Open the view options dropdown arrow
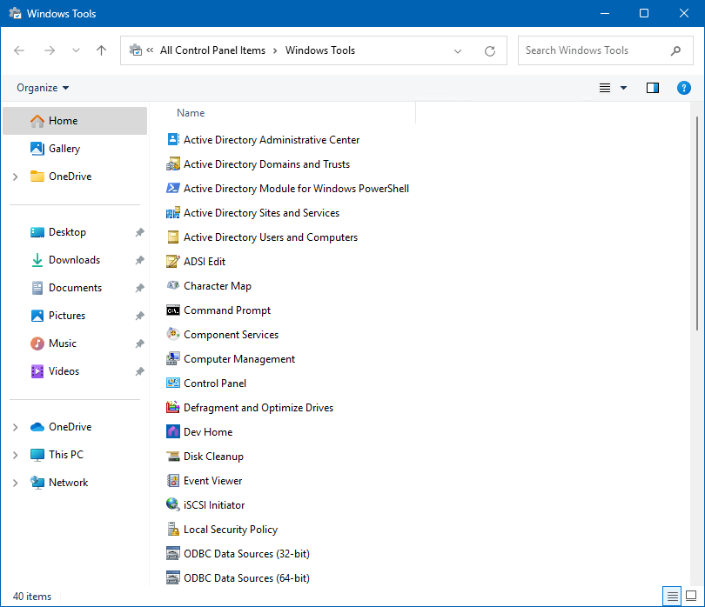Screen dimensions: 705x607 tap(623, 88)
